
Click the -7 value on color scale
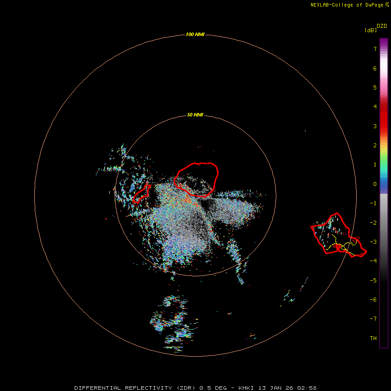coord(373,319)
